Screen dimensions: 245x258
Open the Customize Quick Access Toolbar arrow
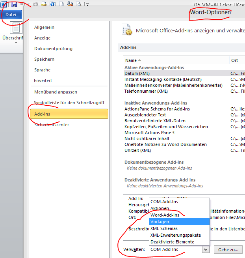88,5
